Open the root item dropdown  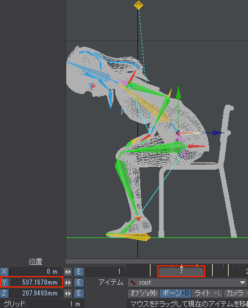(x=188, y=282)
